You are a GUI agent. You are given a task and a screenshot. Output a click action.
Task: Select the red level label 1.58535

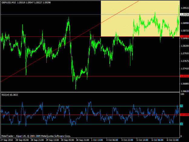click(x=184, y=36)
